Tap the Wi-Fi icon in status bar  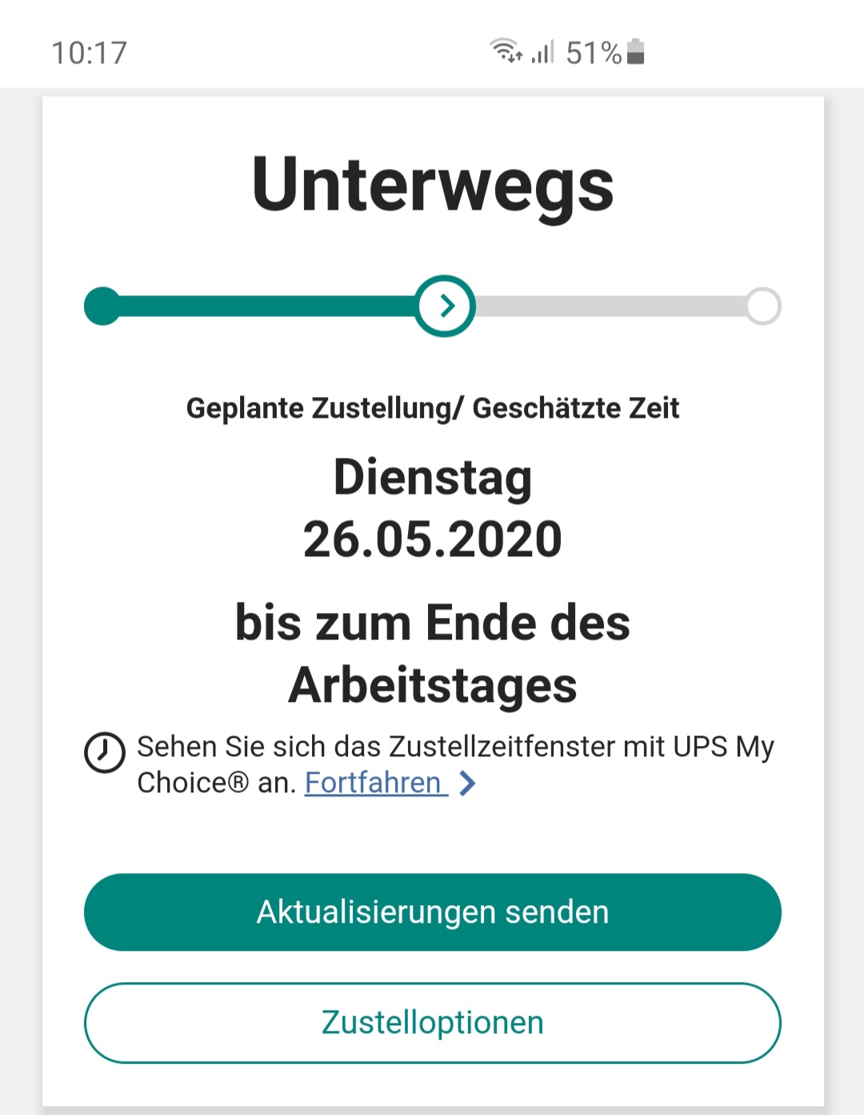506,50
